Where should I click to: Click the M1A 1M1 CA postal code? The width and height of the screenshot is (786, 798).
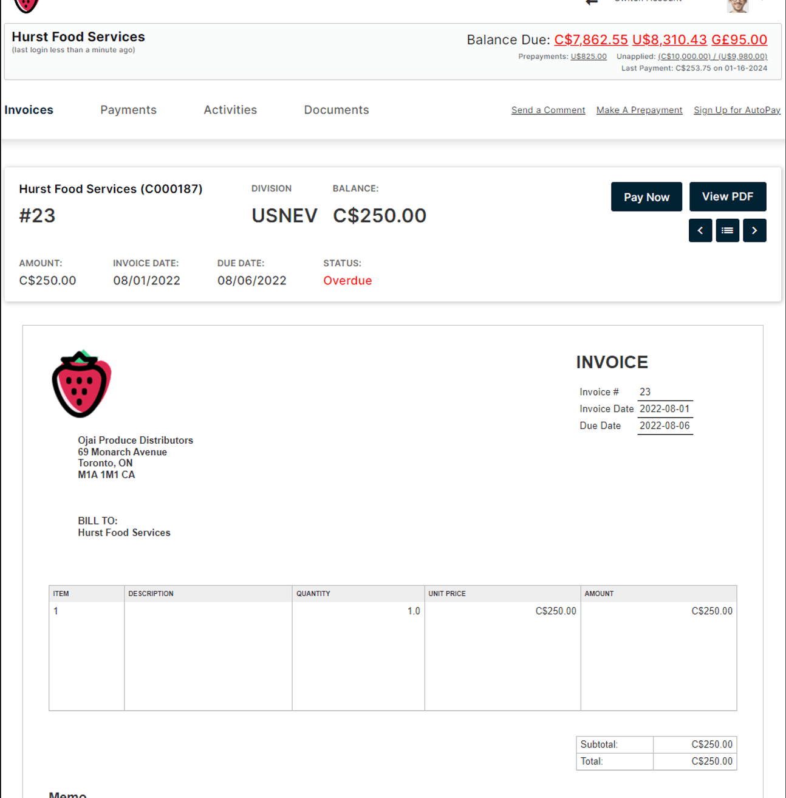tap(106, 475)
